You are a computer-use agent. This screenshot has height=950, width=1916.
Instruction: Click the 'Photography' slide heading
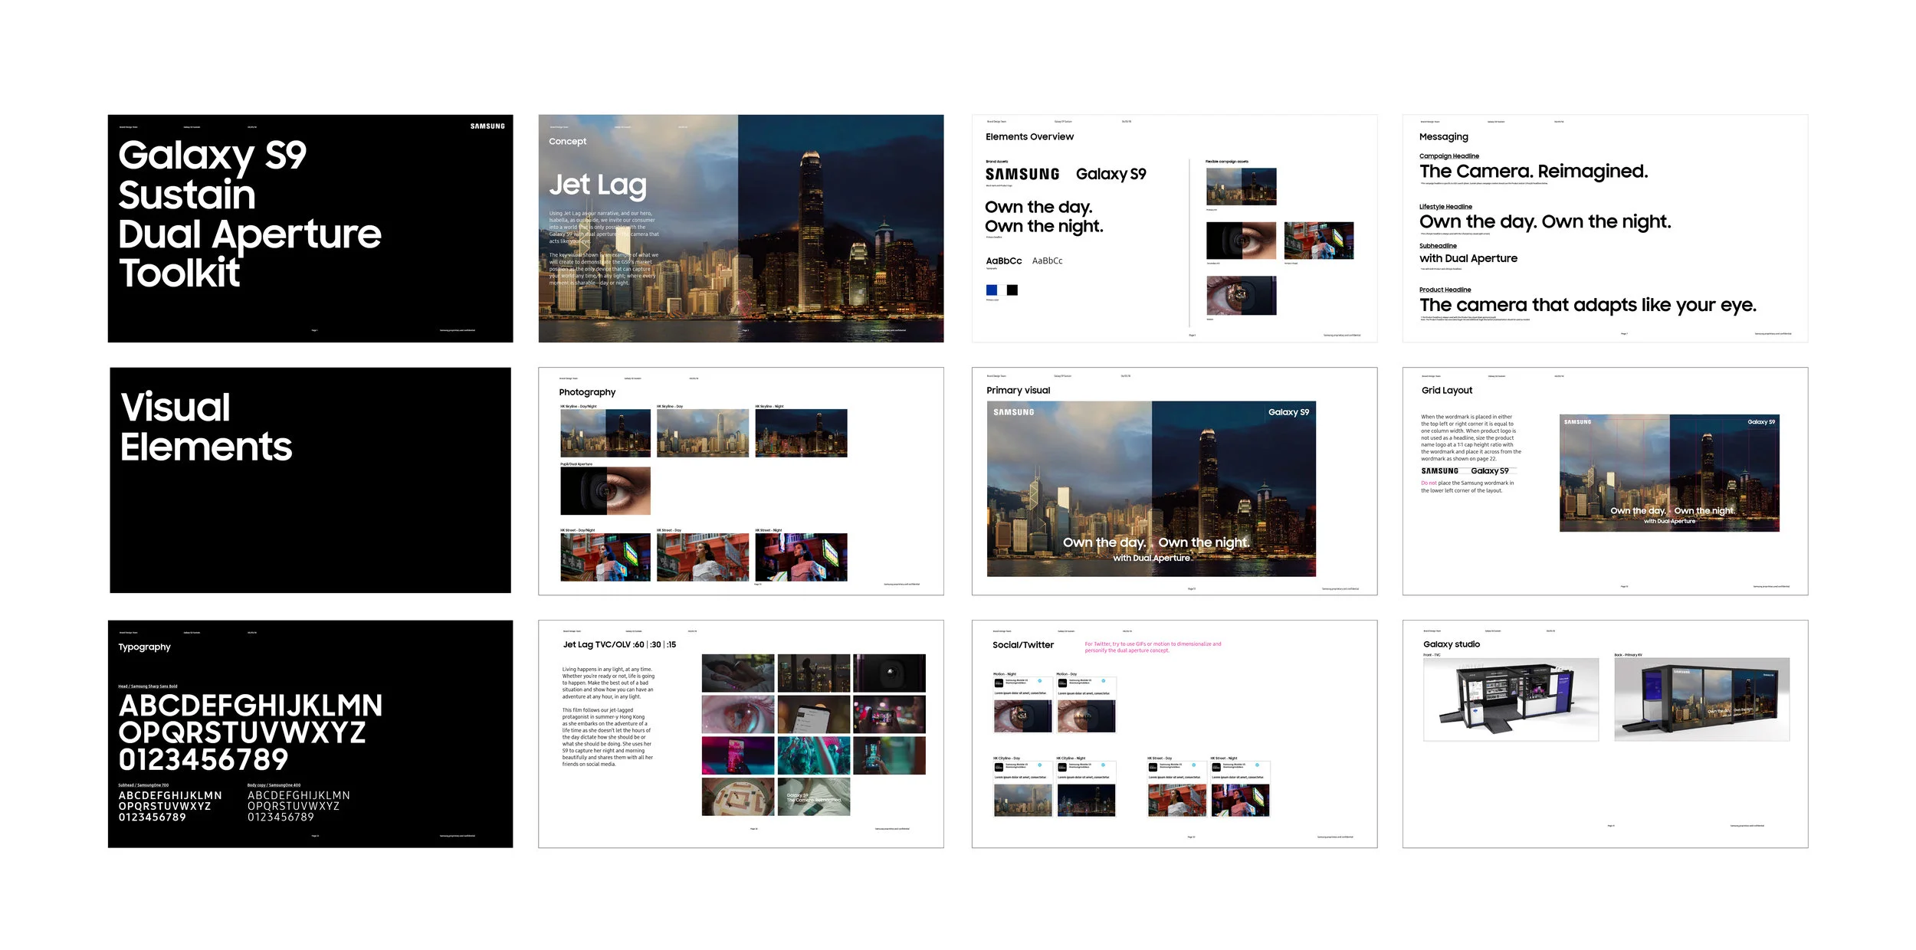(587, 392)
